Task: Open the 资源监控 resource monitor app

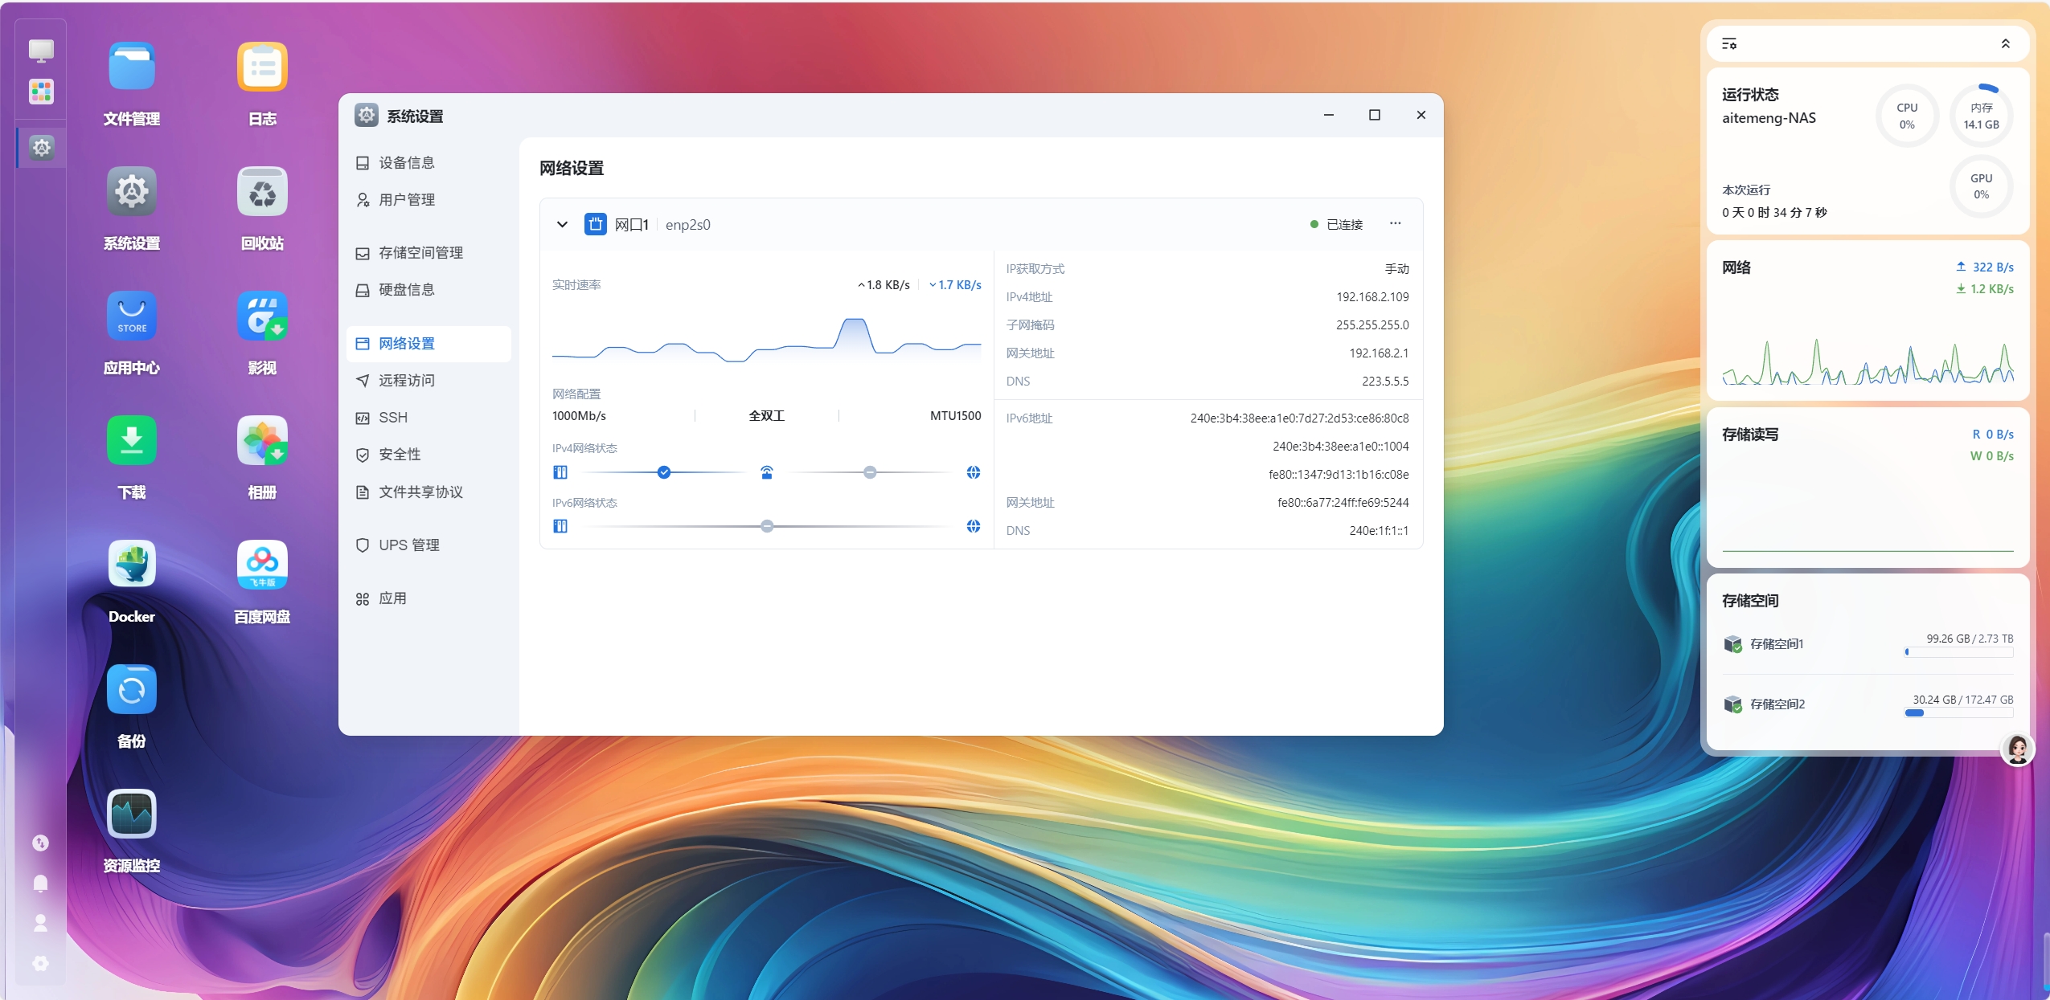Action: click(132, 814)
